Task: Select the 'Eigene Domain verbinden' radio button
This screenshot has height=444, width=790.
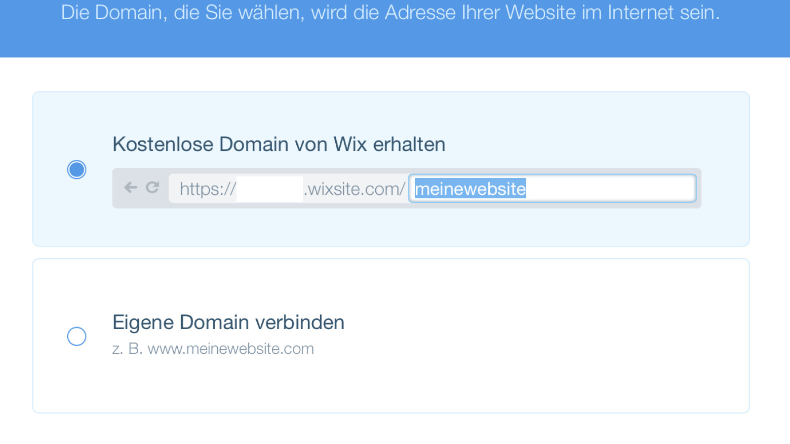Action: (x=77, y=336)
